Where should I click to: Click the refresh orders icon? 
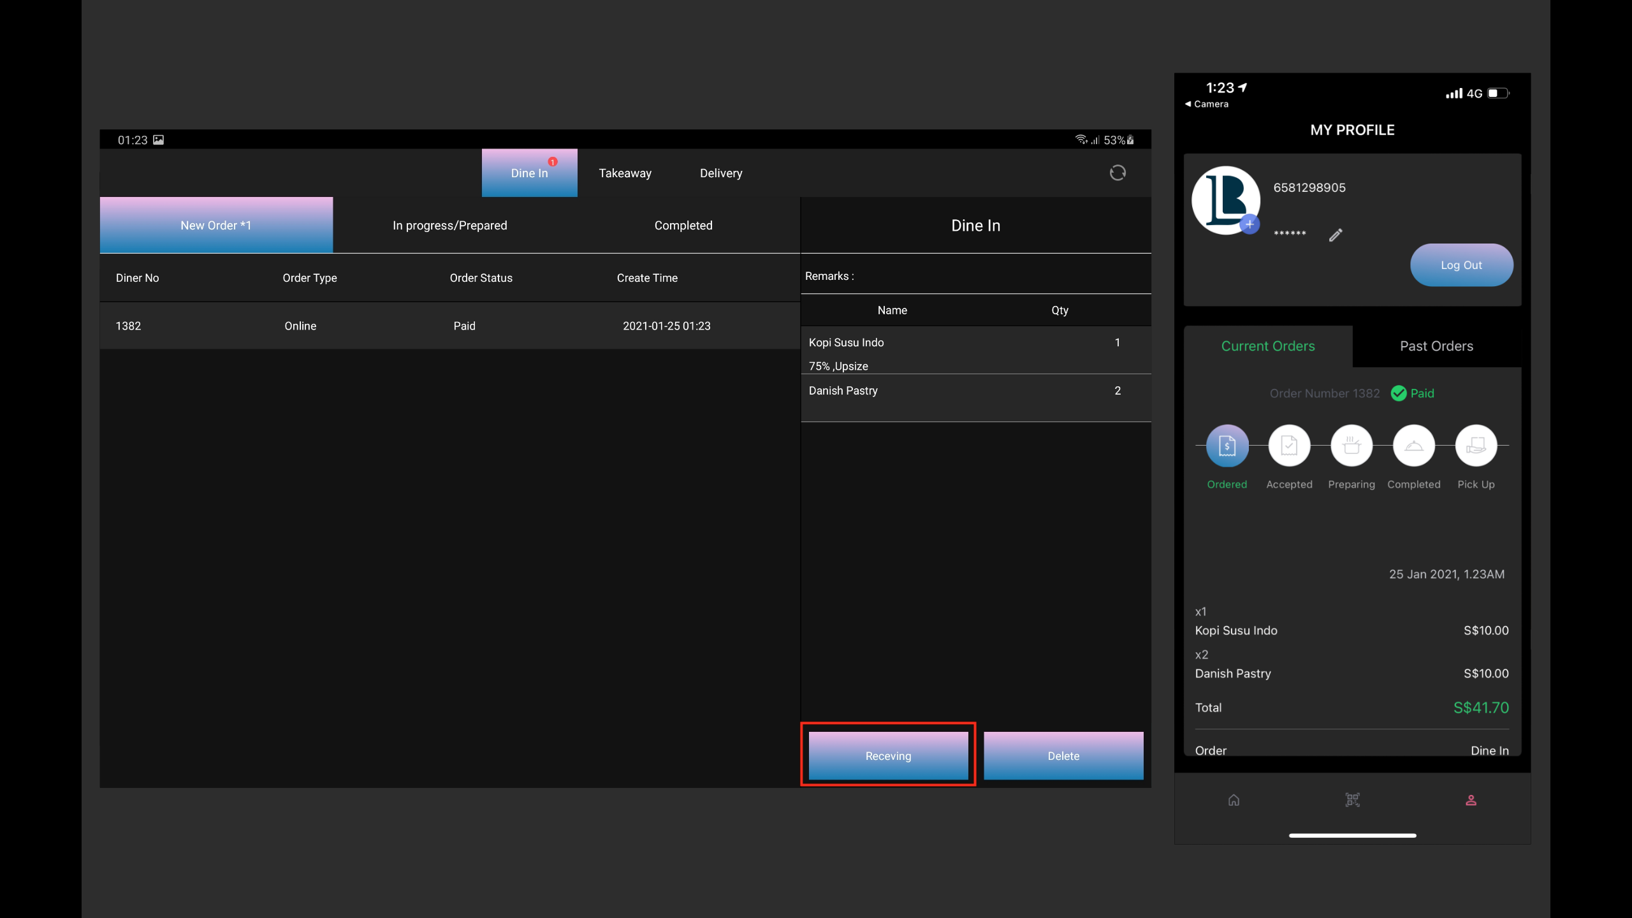(x=1117, y=173)
